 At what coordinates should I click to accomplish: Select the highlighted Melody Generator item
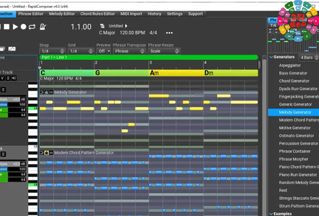pos(293,112)
